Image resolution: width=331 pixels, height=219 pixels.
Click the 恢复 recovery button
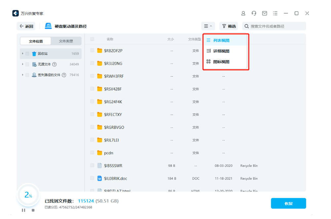click(x=288, y=203)
